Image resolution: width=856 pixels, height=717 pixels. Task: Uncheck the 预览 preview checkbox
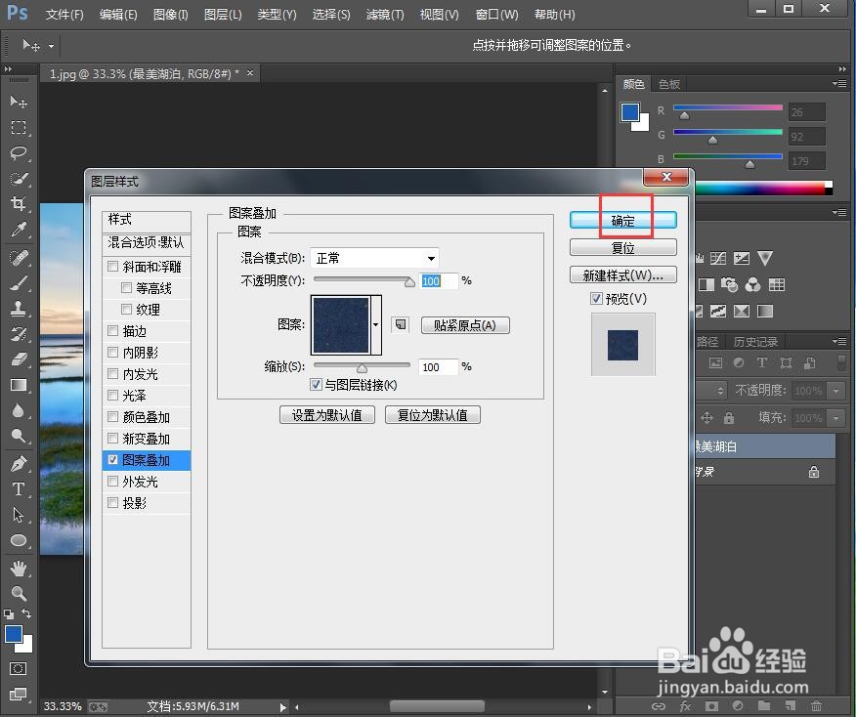pos(597,299)
